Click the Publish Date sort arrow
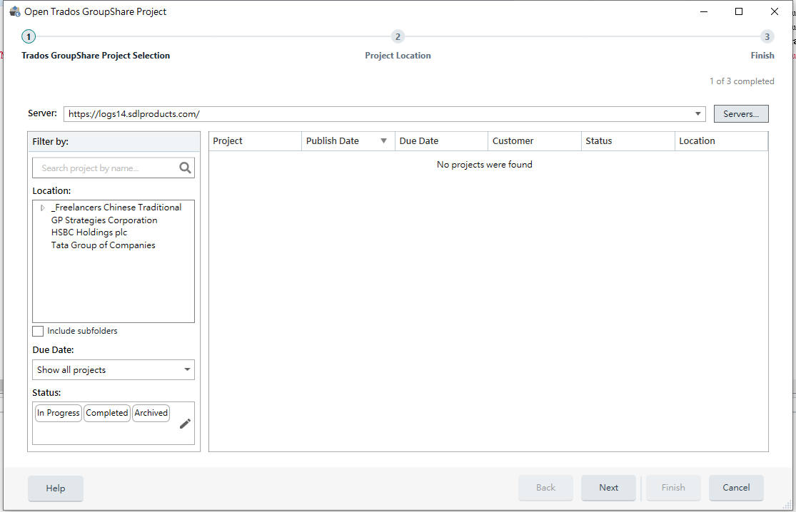 (x=383, y=141)
